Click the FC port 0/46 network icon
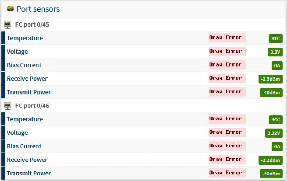 click(x=8, y=106)
